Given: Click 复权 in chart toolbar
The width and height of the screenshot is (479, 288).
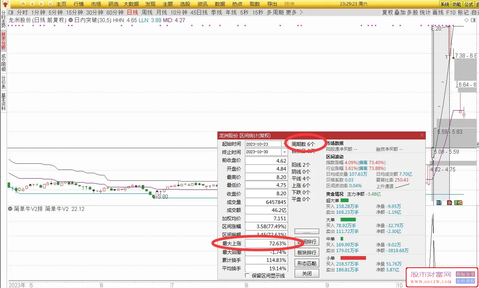Looking at the screenshot, I should pyautogui.click(x=387, y=12).
